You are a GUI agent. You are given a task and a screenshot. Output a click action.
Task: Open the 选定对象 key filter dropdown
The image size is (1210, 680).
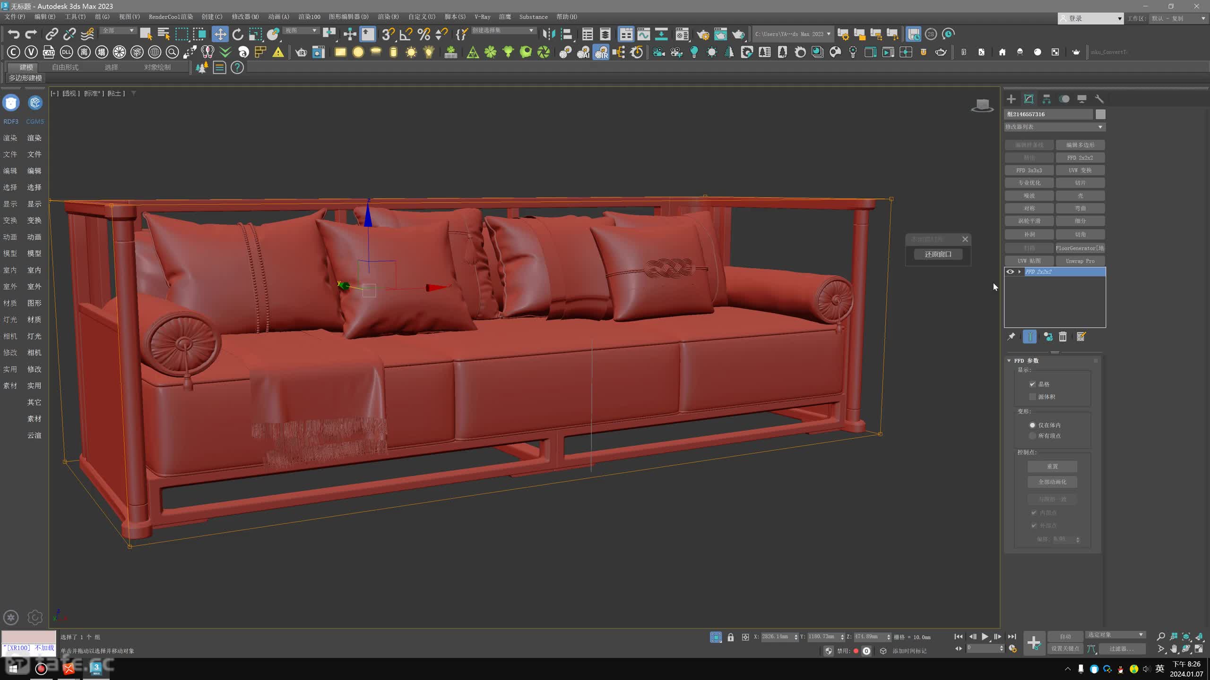1115,635
